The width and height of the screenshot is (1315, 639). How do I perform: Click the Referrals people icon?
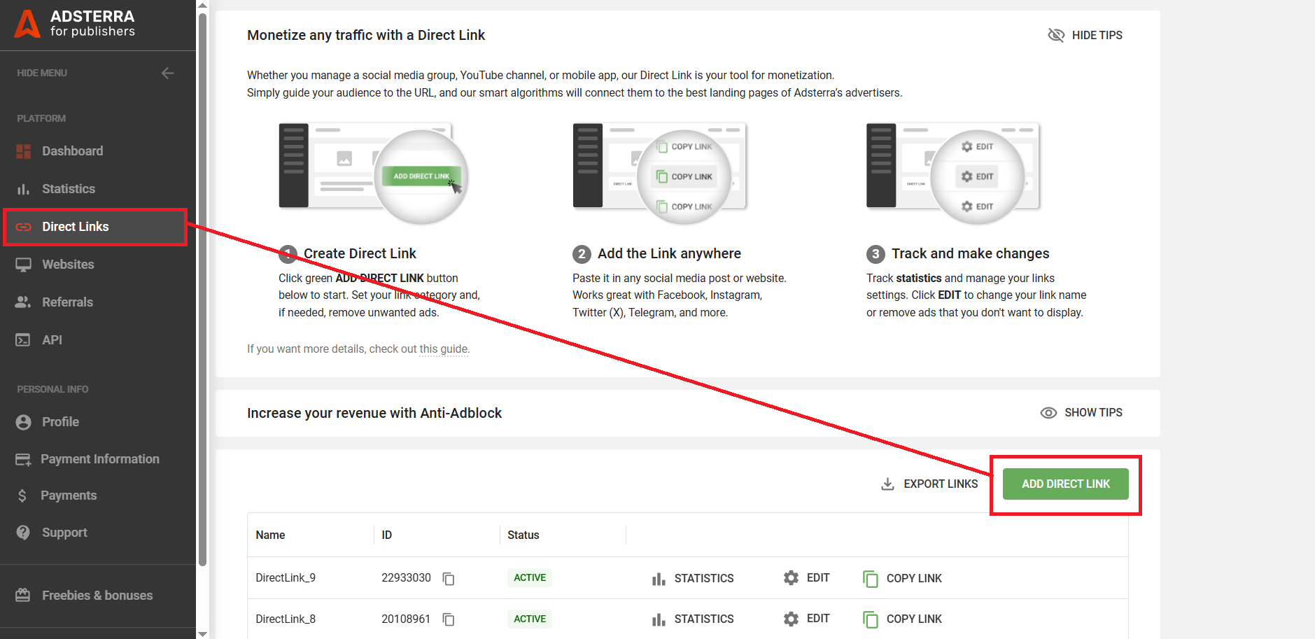pos(23,302)
